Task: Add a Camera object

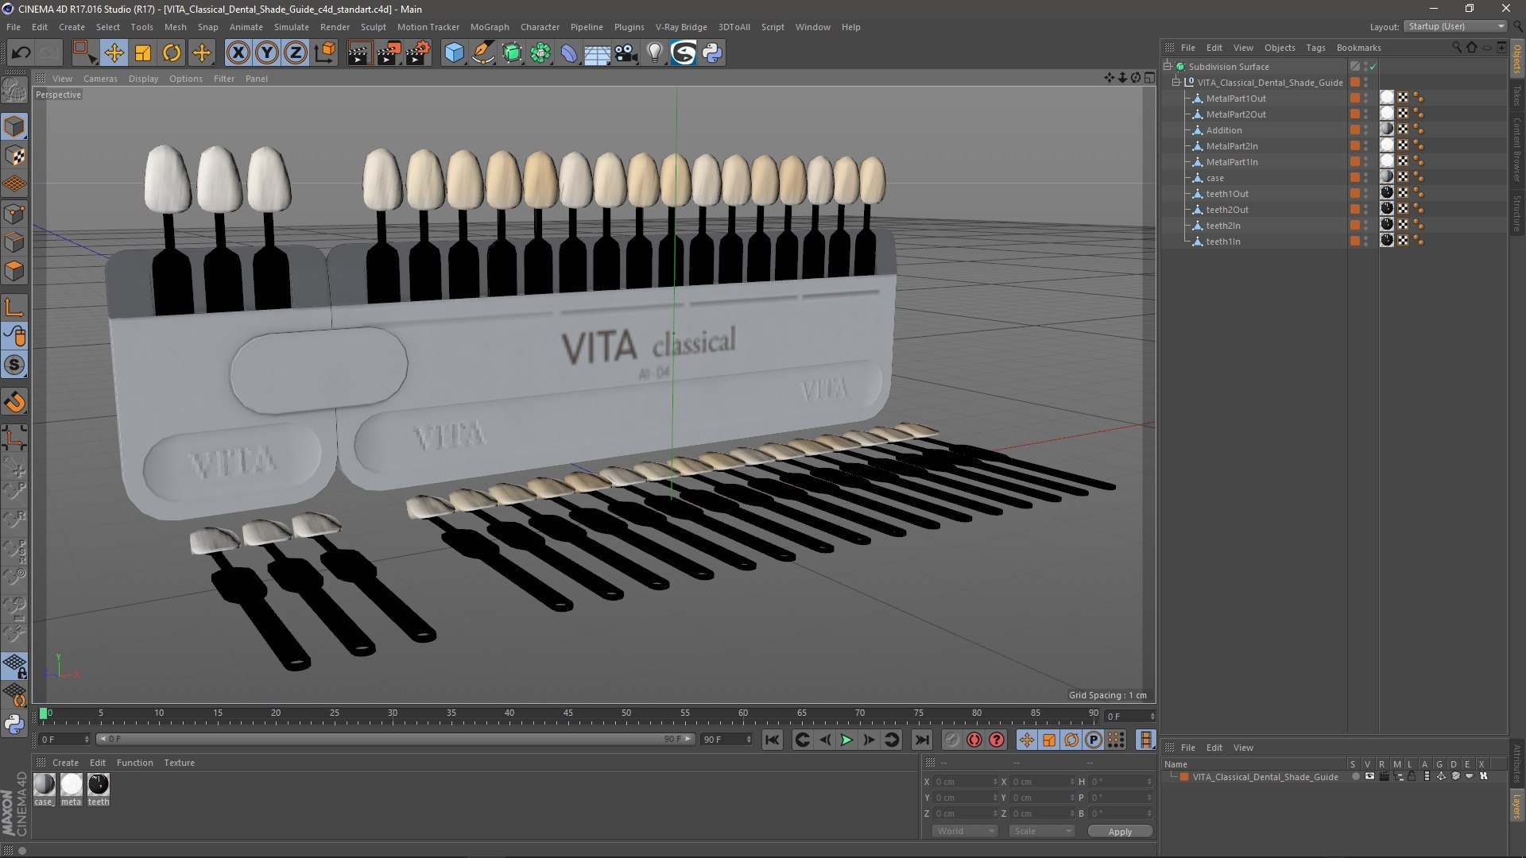Action: [x=626, y=53]
